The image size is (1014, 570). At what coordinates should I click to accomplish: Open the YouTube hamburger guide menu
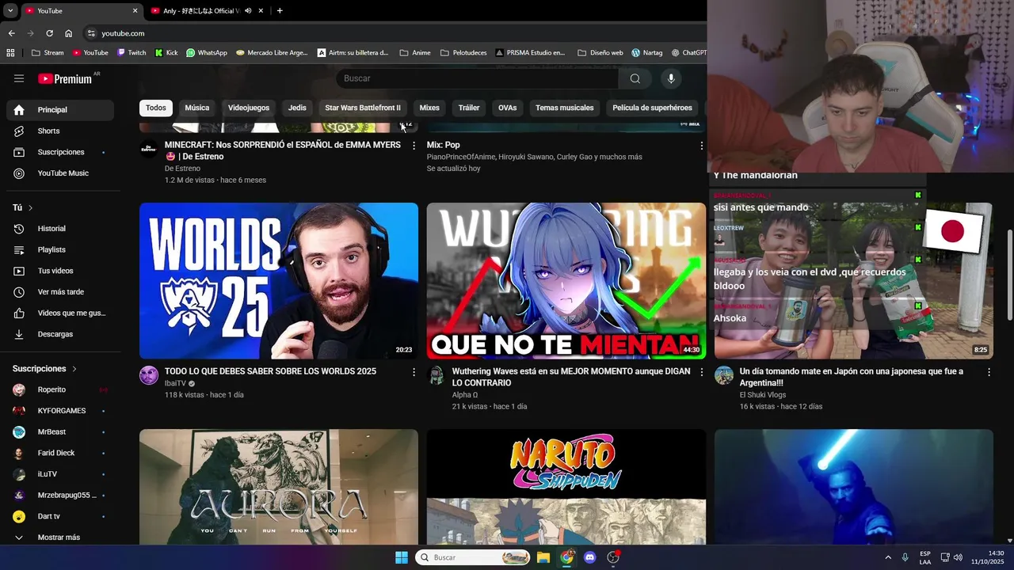coord(19,78)
